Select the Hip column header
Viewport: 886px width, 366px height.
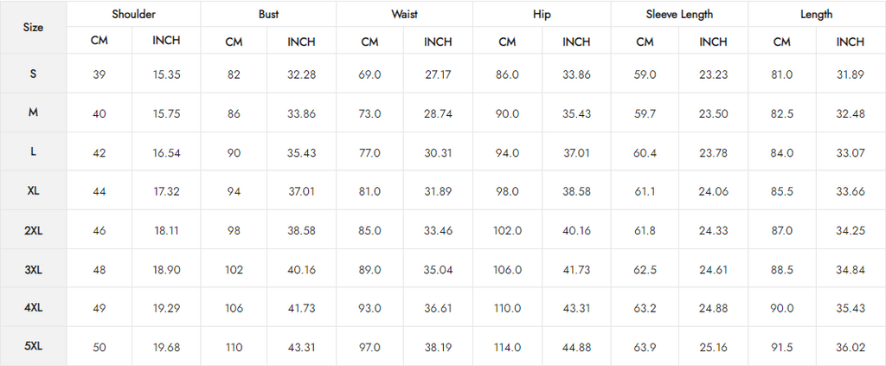click(x=542, y=14)
